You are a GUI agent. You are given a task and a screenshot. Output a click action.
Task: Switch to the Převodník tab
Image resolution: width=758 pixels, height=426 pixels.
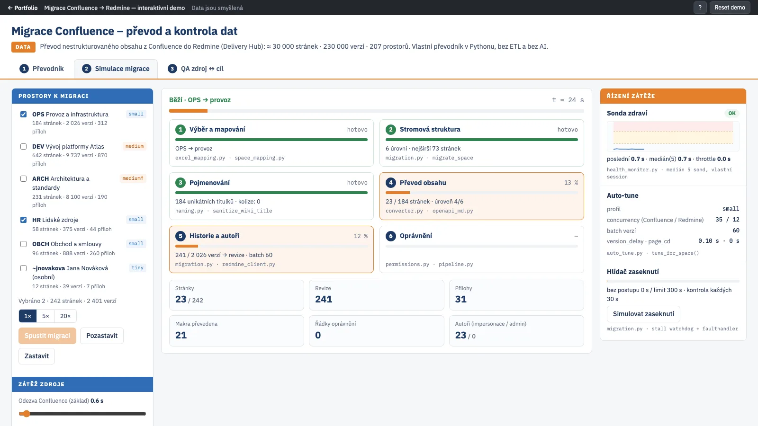[x=42, y=69]
